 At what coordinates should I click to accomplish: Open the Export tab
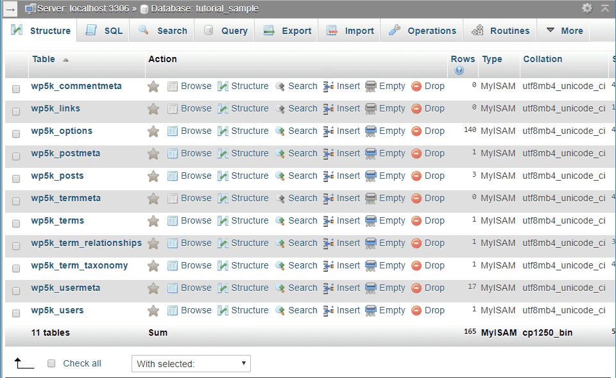coord(287,31)
